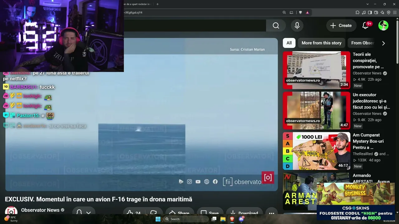The image size is (399, 224).
Task: Click the red Observator logo watermark button
Action: 268,178
